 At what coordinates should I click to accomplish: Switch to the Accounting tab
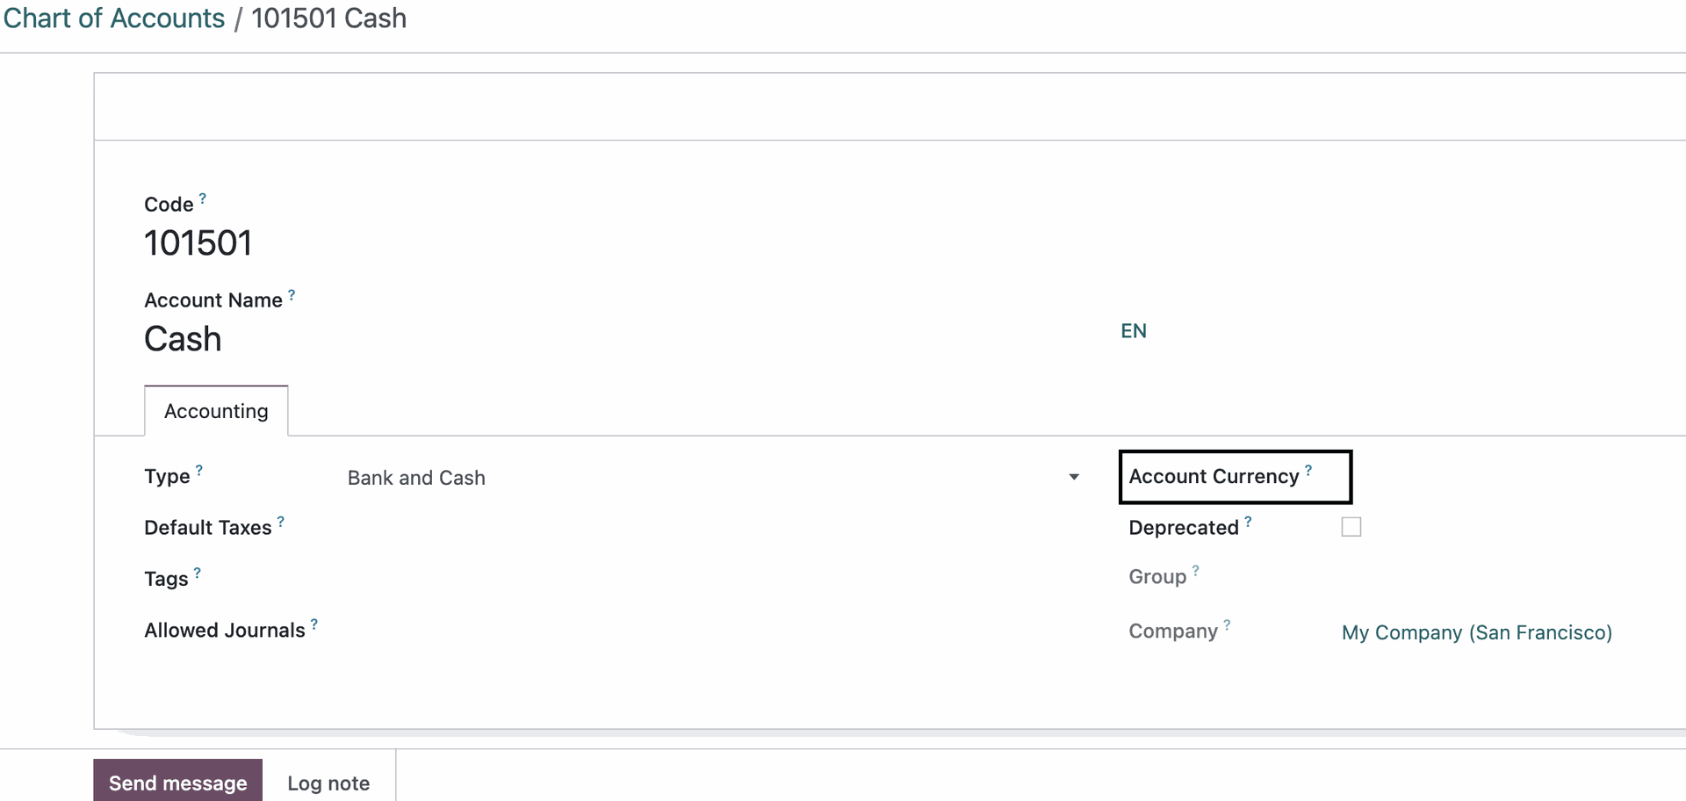pyautogui.click(x=216, y=411)
